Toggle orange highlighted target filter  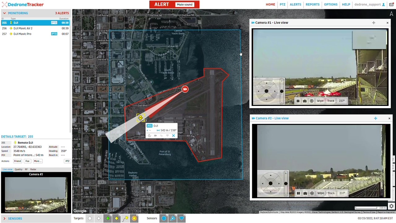[134, 218]
